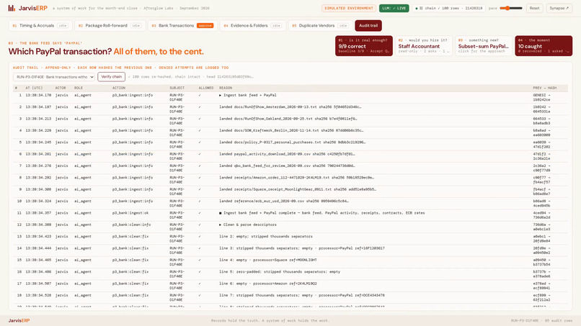
Task: Select the SOW_Kraftwerk_Berlin landed row
Action: pos(290,133)
